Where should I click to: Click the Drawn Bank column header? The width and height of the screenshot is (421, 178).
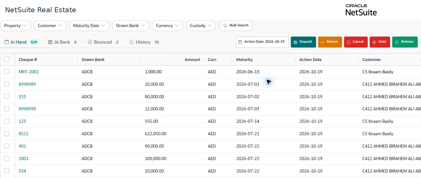tap(93, 59)
